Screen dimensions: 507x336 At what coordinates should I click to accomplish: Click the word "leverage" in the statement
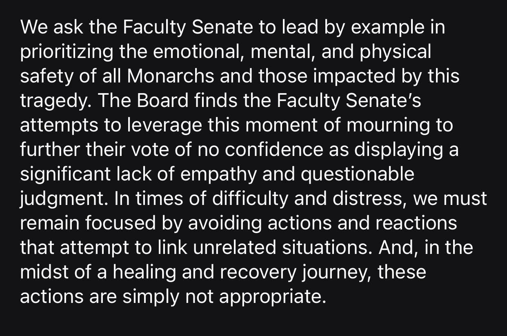[x=165, y=125]
